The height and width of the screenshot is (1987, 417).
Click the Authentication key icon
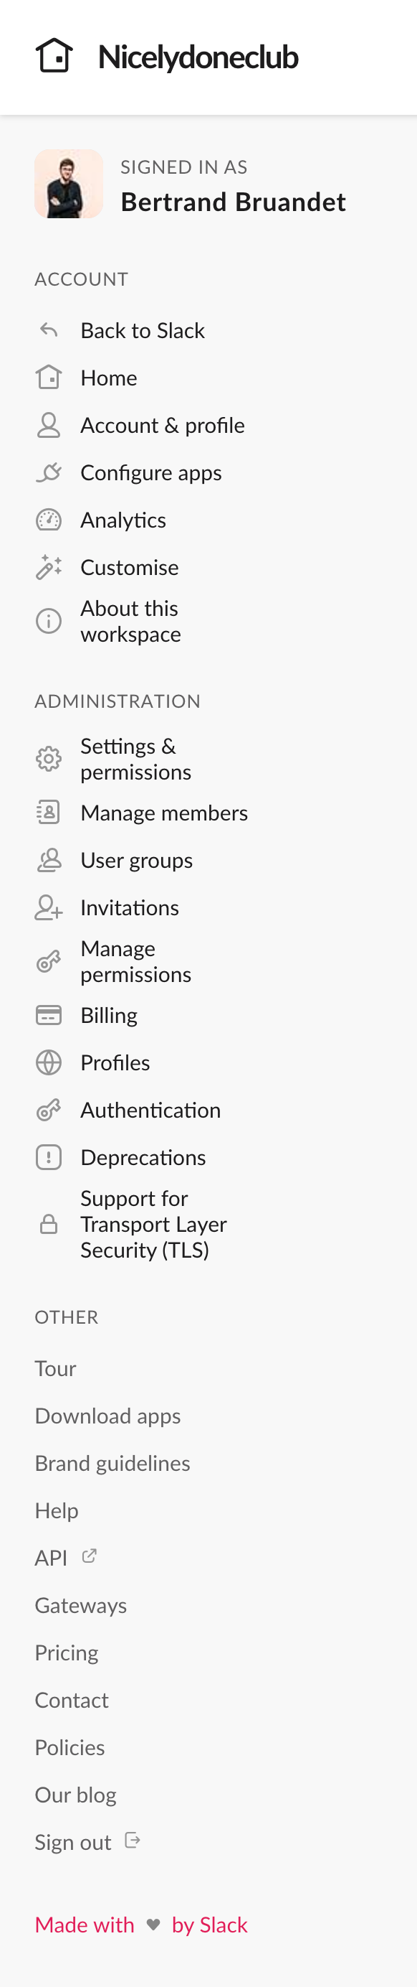(x=49, y=1109)
